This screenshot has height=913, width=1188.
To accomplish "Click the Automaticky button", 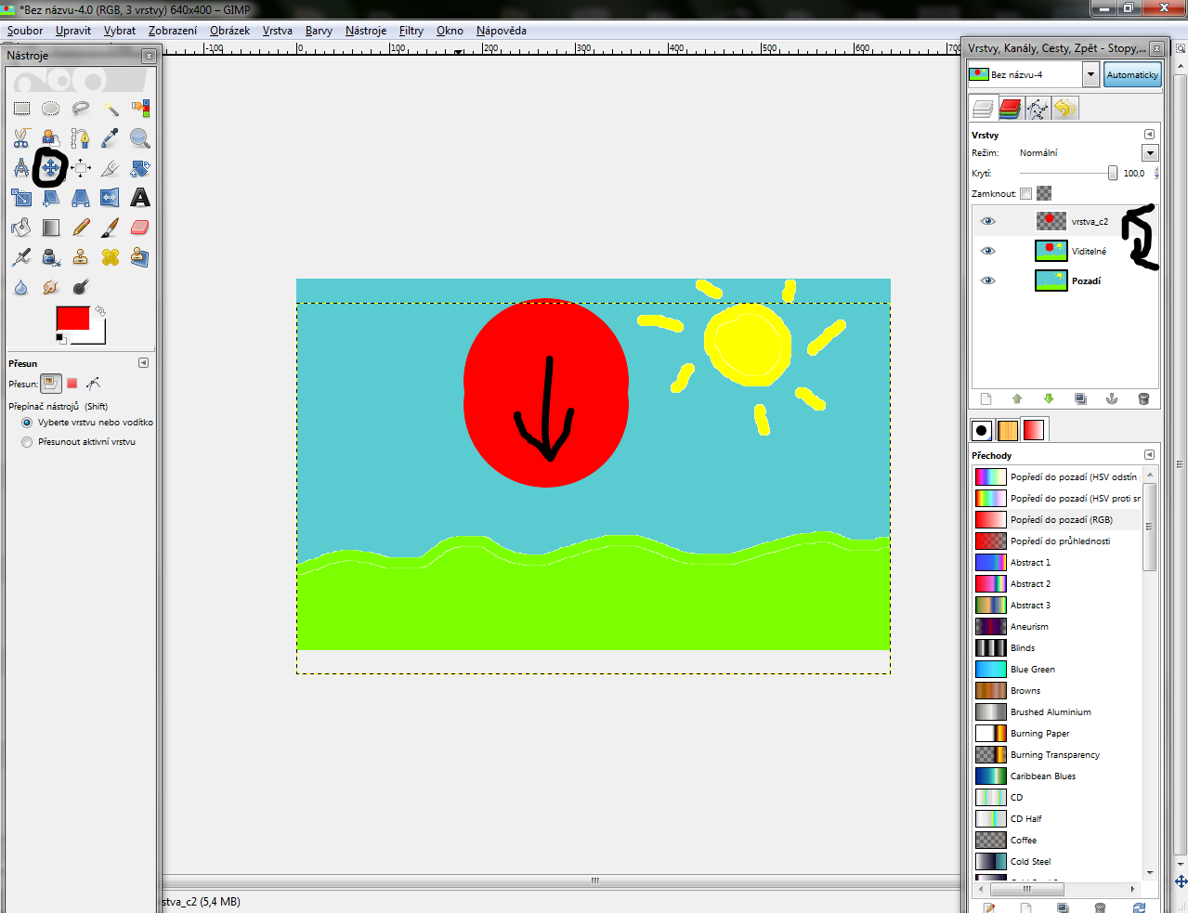I will click(x=1132, y=74).
